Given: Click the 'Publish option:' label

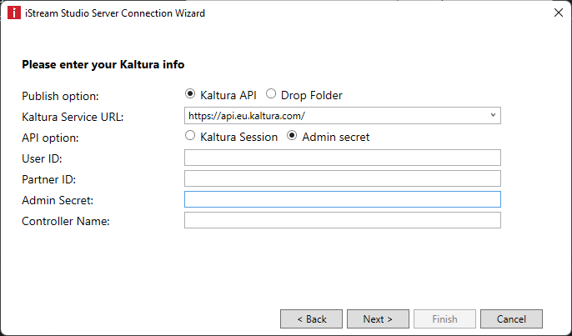Looking at the screenshot, I should (x=60, y=97).
